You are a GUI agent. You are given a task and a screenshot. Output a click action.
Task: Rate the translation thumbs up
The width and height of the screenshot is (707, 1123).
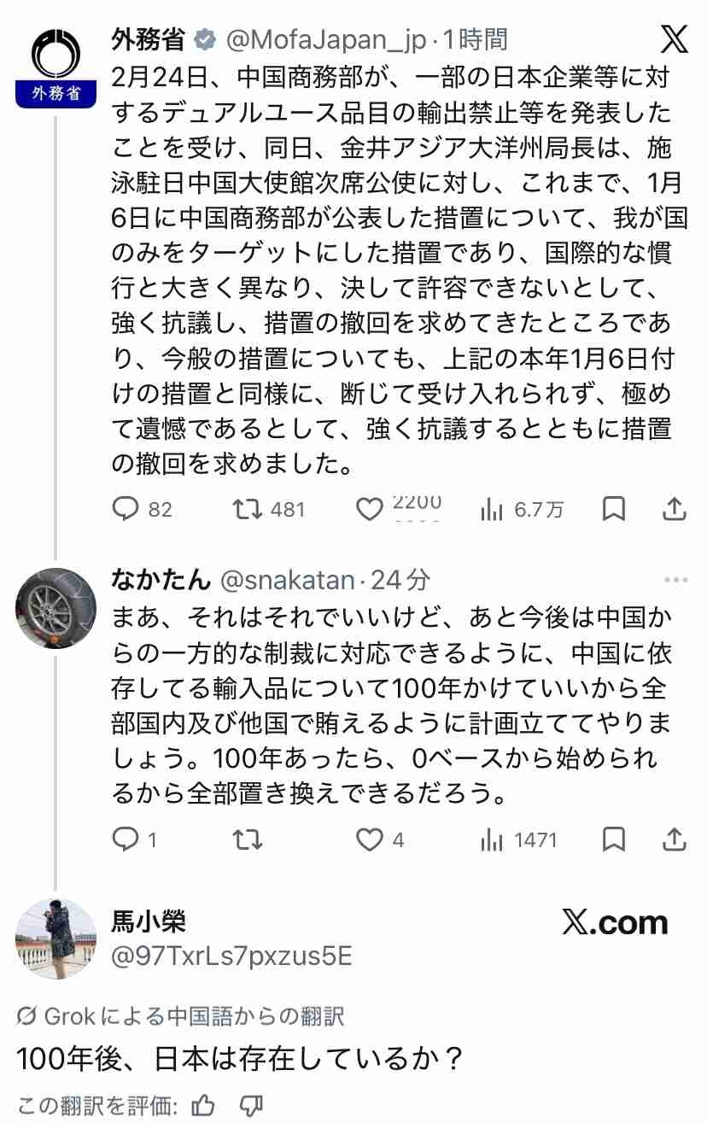(203, 1107)
